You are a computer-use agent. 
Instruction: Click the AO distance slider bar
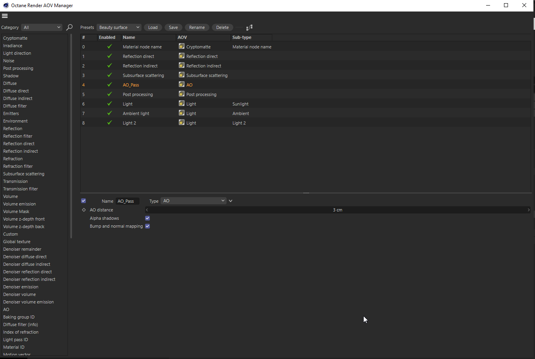pos(337,210)
